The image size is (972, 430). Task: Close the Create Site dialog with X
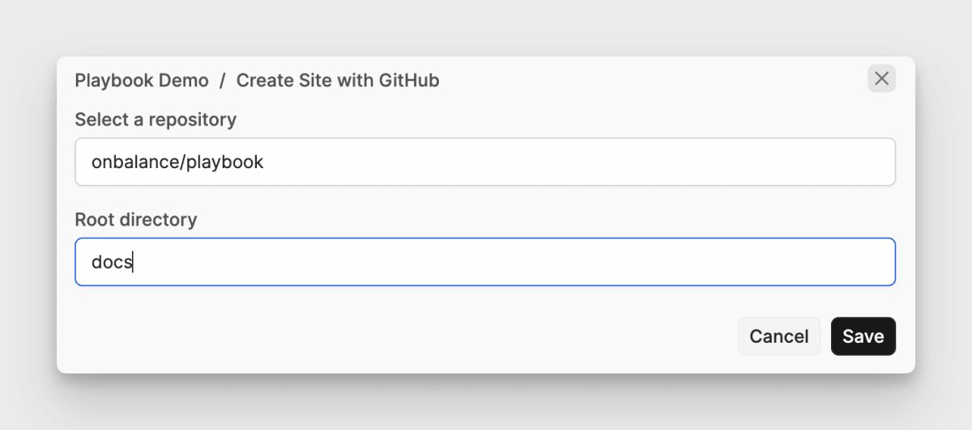881,78
